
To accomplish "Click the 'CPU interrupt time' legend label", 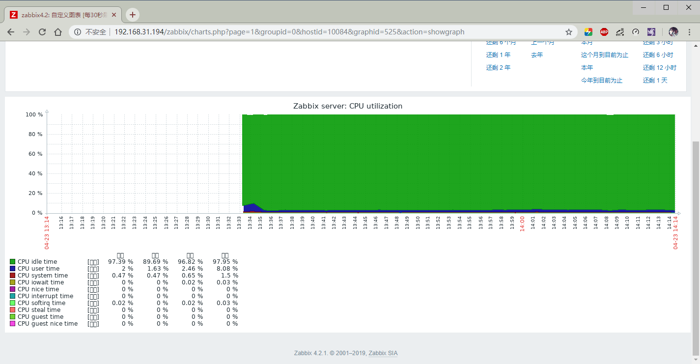I will click(45, 296).
